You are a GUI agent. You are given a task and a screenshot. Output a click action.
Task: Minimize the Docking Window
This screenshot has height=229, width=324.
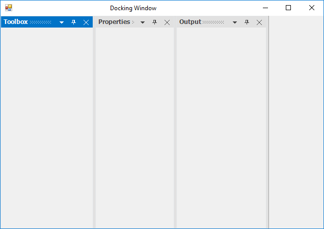point(265,8)
